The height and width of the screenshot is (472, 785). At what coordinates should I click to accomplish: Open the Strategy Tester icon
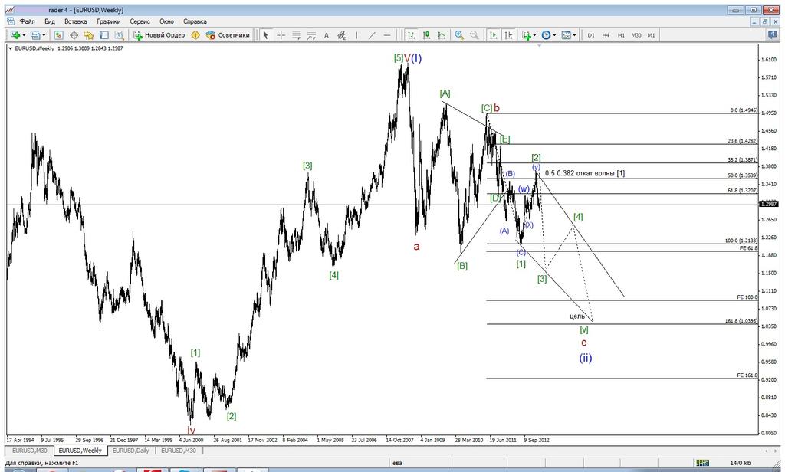pos(119,35)
